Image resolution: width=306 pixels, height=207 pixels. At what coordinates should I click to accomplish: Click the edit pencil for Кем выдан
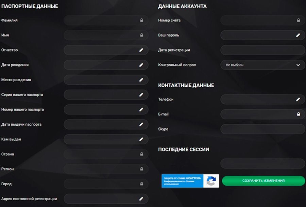tap(142, 139)
